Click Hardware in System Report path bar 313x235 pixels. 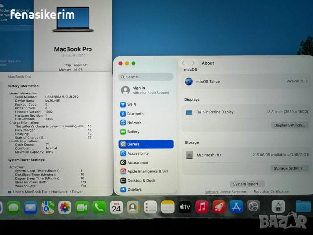tap(59, 192)
